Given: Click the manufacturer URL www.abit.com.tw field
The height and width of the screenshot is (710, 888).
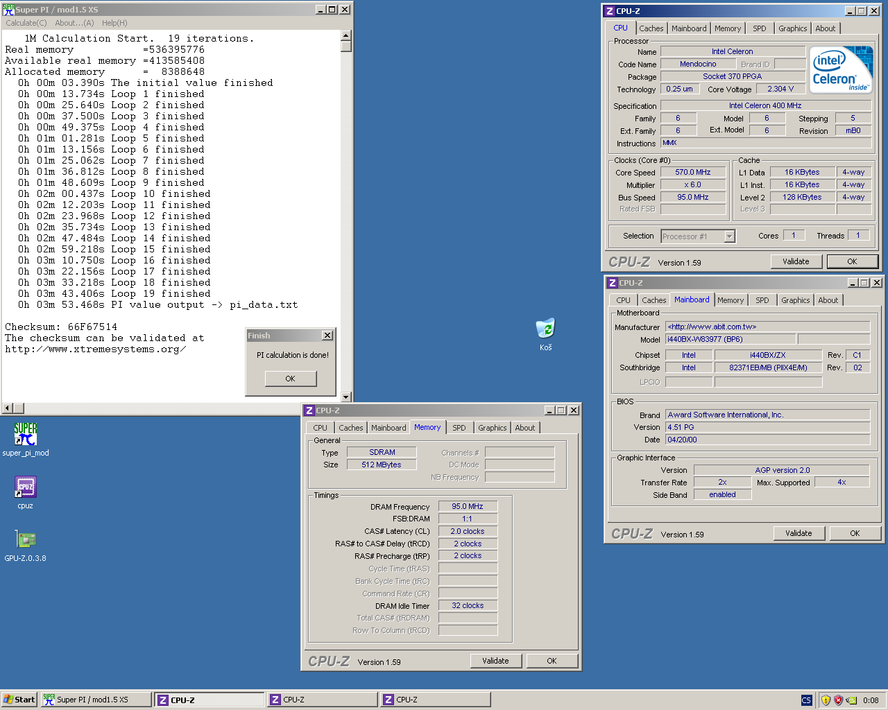Looking at the screenshot, I should click(x=768, y=327).
